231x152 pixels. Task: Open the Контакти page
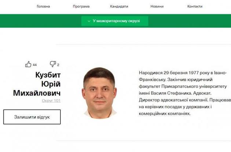pyautogui.click(x=195, y=6)
